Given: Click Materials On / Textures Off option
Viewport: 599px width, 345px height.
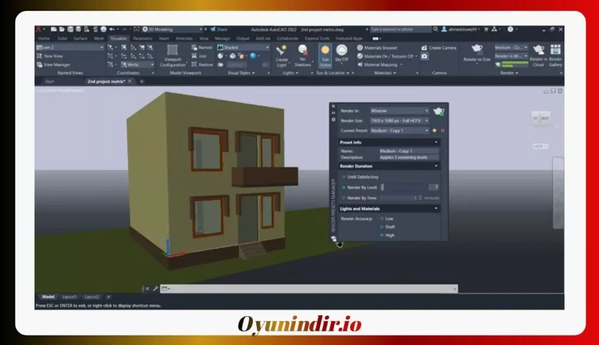Looking at the screenshot, I should coord(387,56).
